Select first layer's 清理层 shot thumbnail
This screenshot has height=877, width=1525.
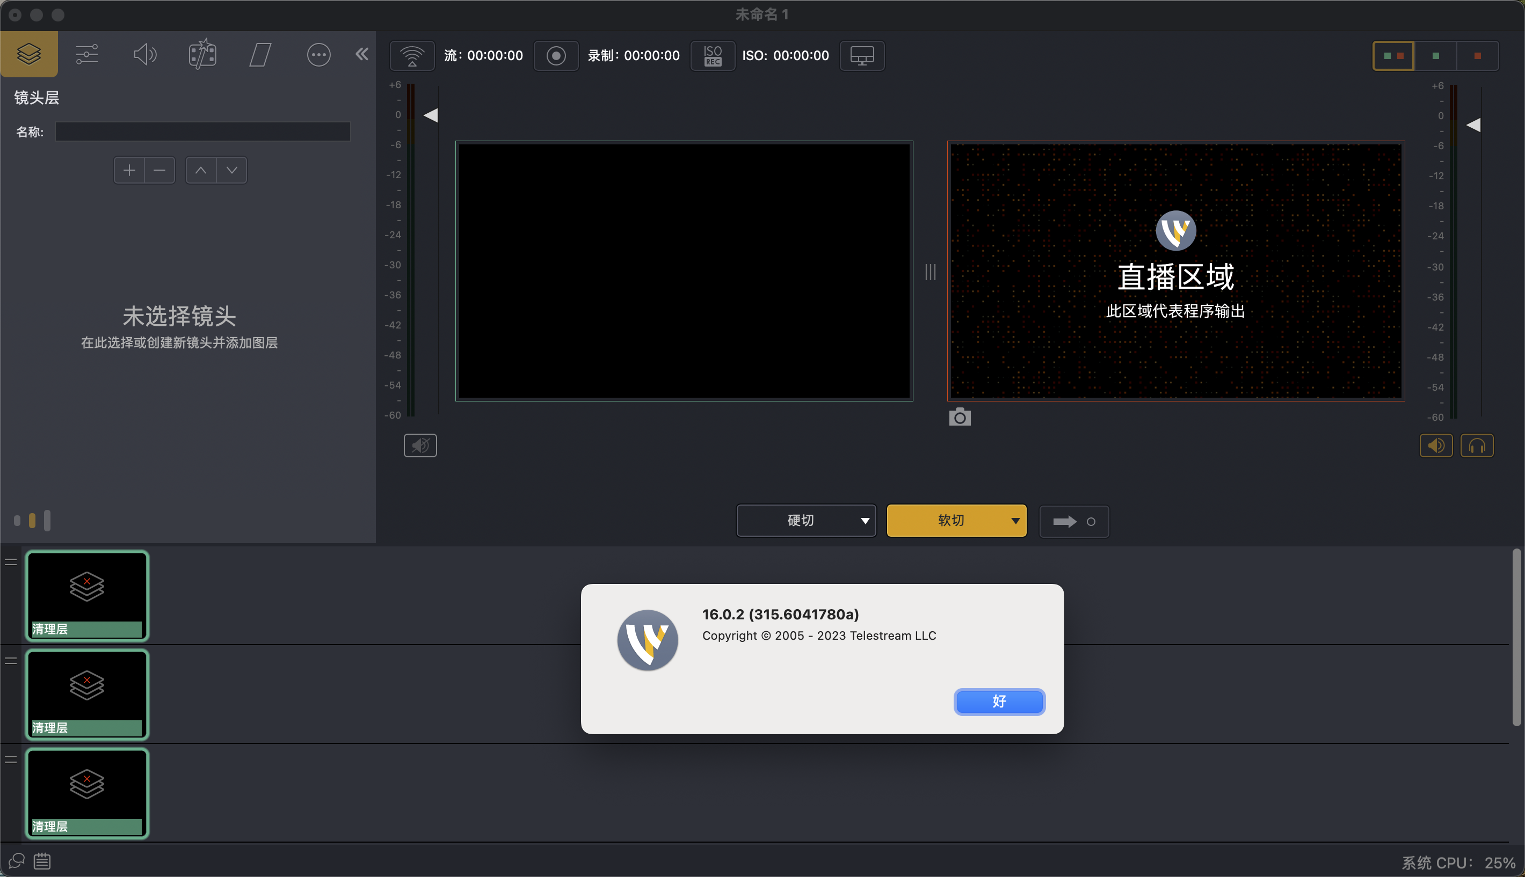(87, 596)
